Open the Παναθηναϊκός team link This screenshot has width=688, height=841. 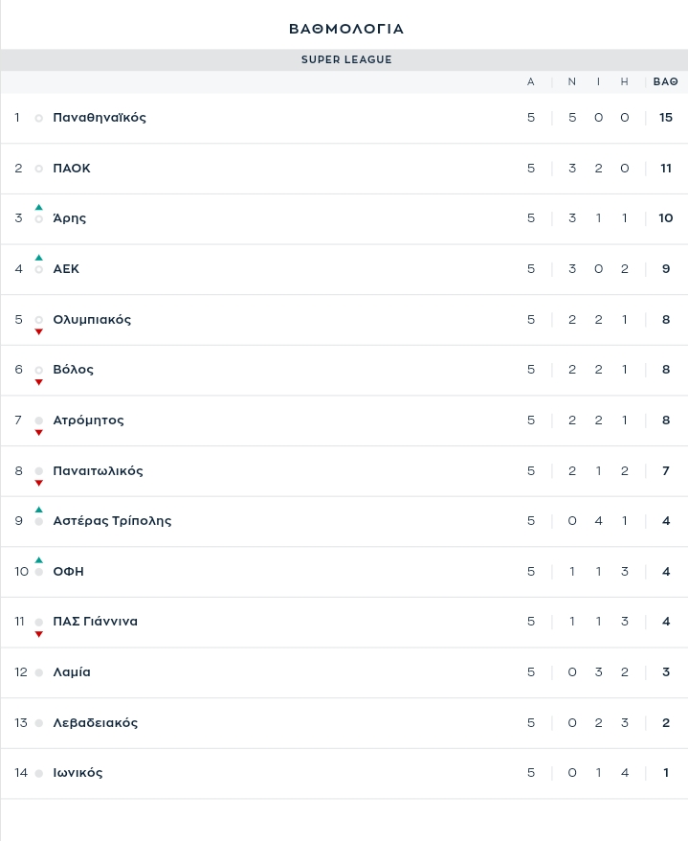(100, 118)
